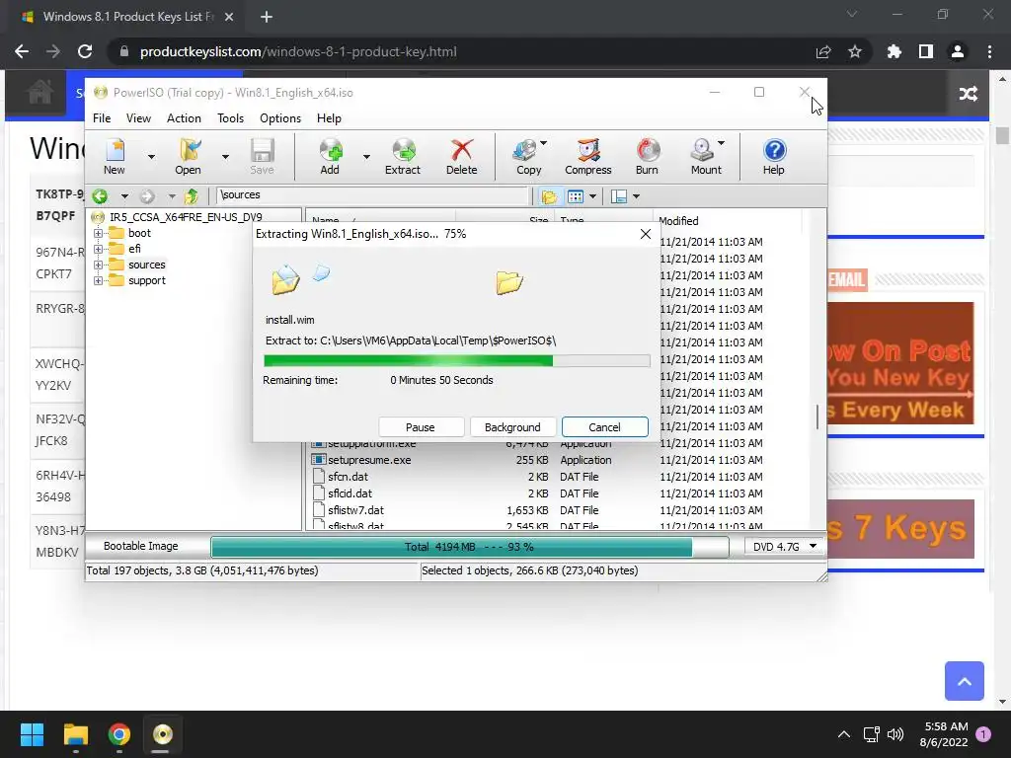Click the Modified column header
The height and width of the screenshot is (758, 1011).
[727, 221]
